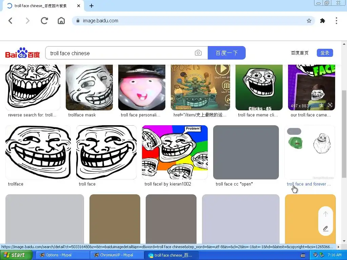
Task: Click the troll face and forever ... link
Action: pyautogui.click(x=309, y=184)
